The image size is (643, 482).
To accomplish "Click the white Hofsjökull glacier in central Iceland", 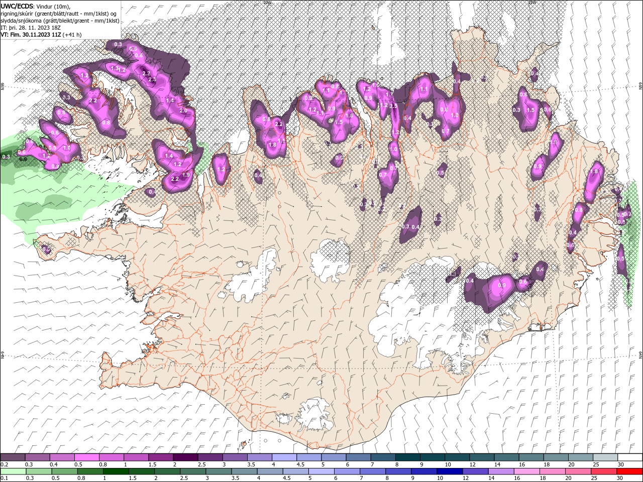I will pyautogui.click(x=330, y=260).
